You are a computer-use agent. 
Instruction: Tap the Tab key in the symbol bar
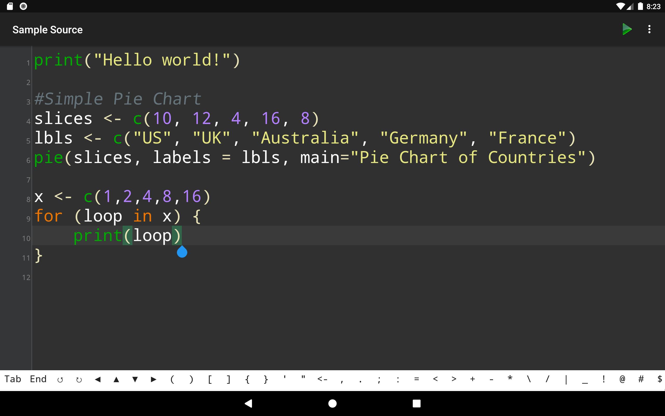pyautogui.click(x=13, y=379)
